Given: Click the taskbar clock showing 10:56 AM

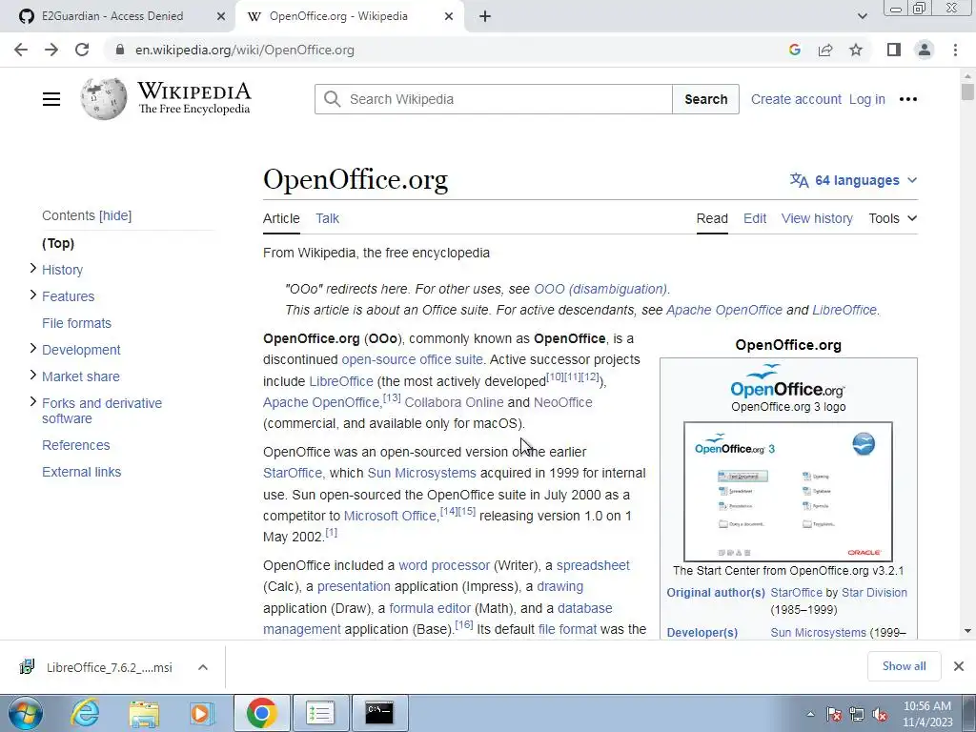Looking at the screenshot, I should click(927, 714).
